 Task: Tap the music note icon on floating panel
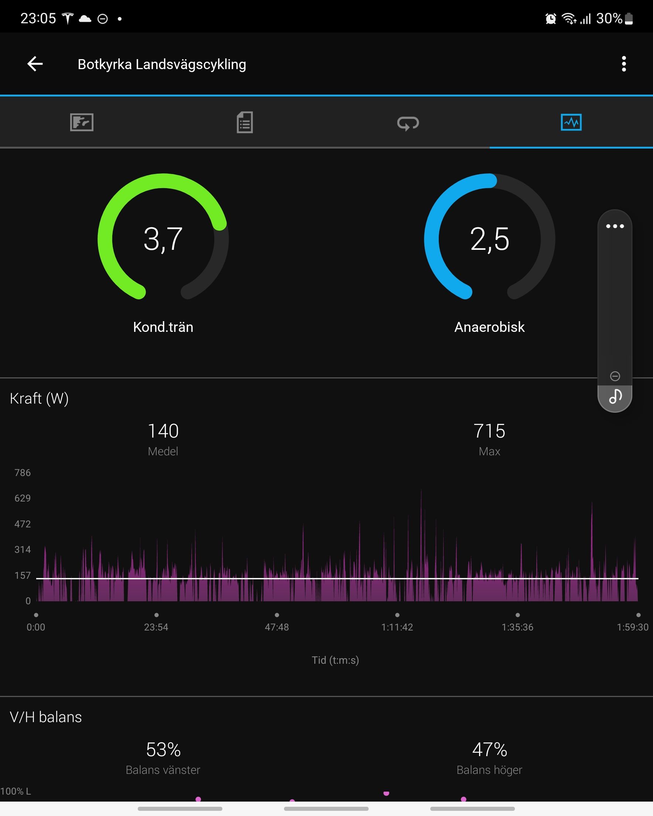[x=615, y=396]
